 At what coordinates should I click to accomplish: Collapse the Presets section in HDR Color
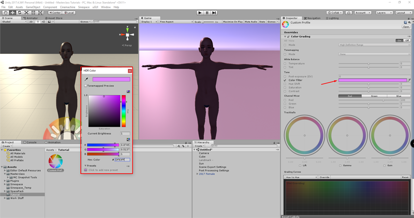(85, 166)
